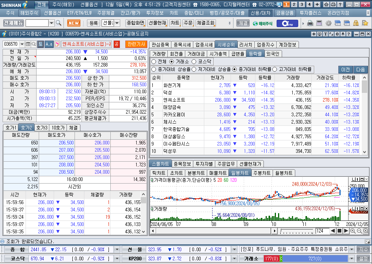Image resolution: width=372 pixels, height=264 pixels.
Task: Switch to the 거래량 ranking tab
Action: [x=159, y=54]
